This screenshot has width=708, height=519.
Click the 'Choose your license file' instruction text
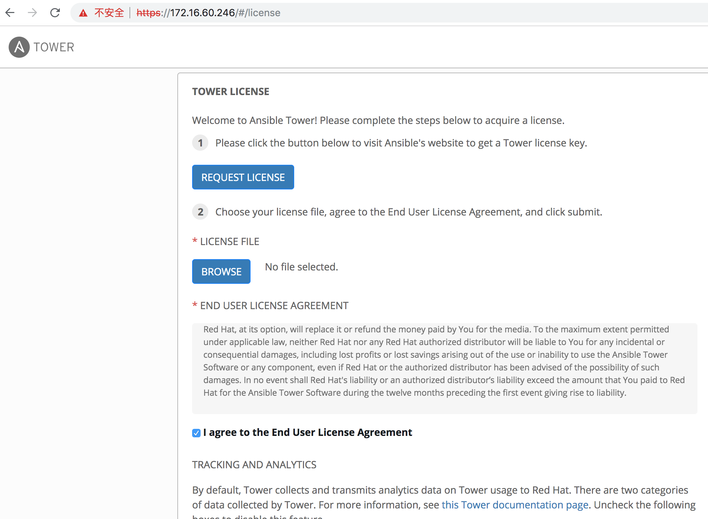[409, 212]
